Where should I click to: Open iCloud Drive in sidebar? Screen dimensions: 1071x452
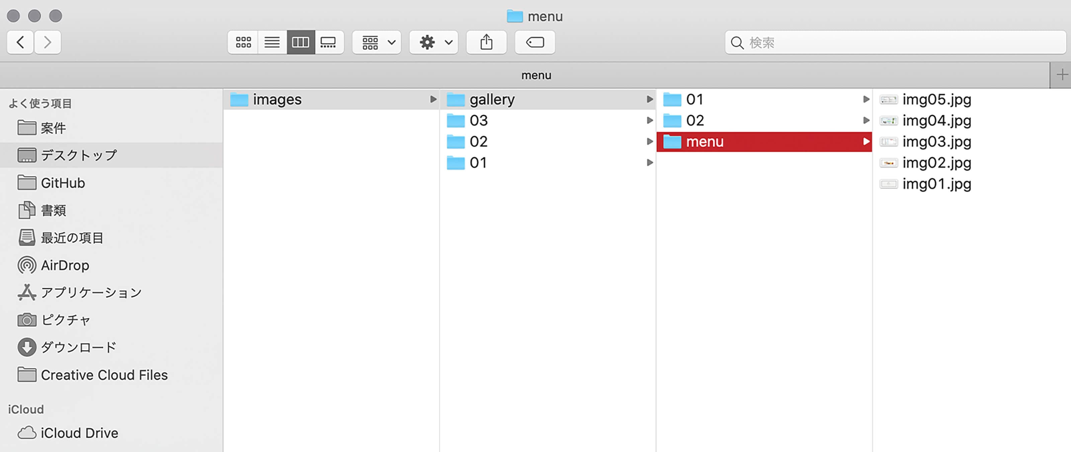pos(79,433)
